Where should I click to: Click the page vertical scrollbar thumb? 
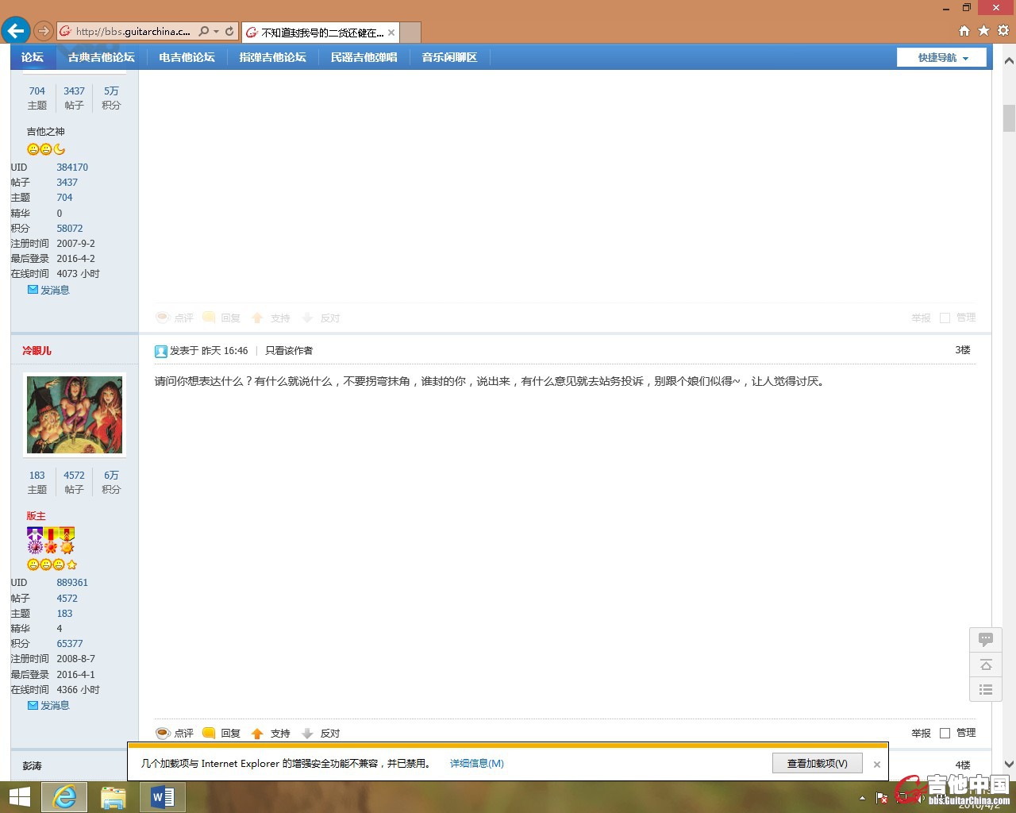(1009, 118)
